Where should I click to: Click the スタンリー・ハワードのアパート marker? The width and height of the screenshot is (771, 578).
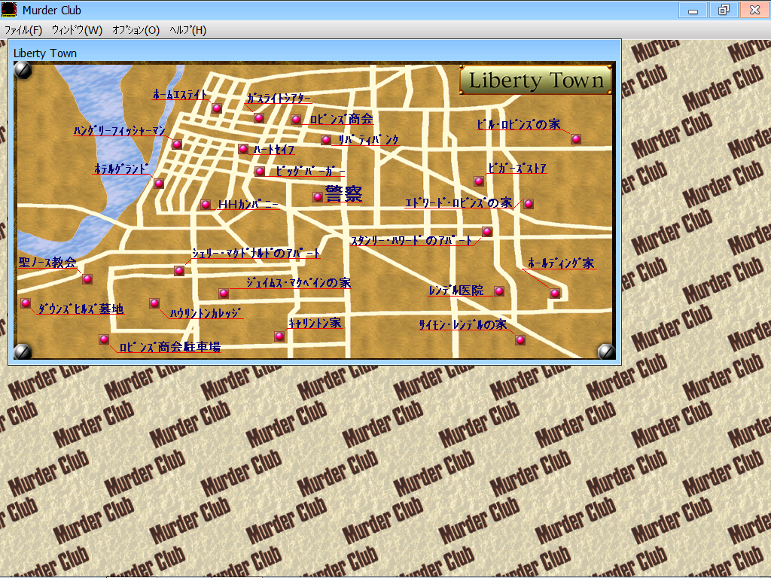coord(487,232)
